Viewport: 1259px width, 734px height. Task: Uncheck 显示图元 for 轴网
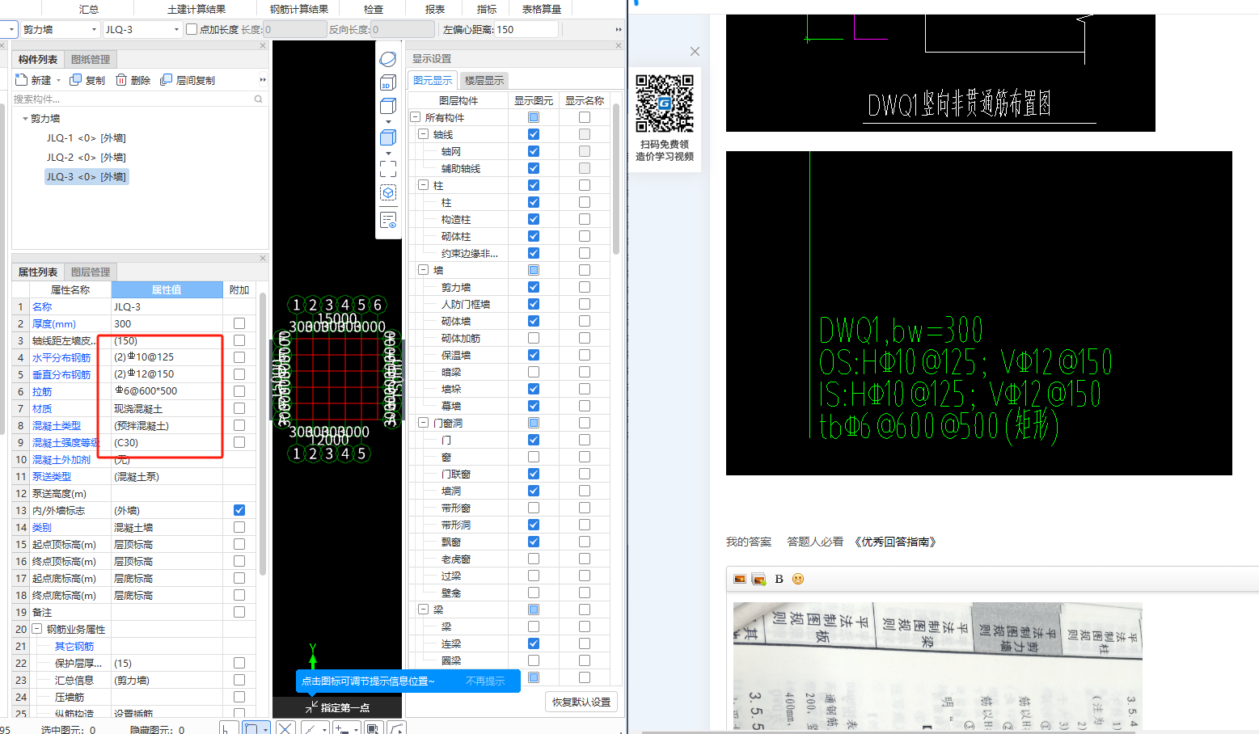(534, 151)
